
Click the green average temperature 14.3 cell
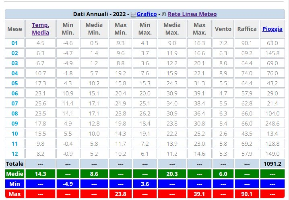pyautogui.click(x=41, y=174)
